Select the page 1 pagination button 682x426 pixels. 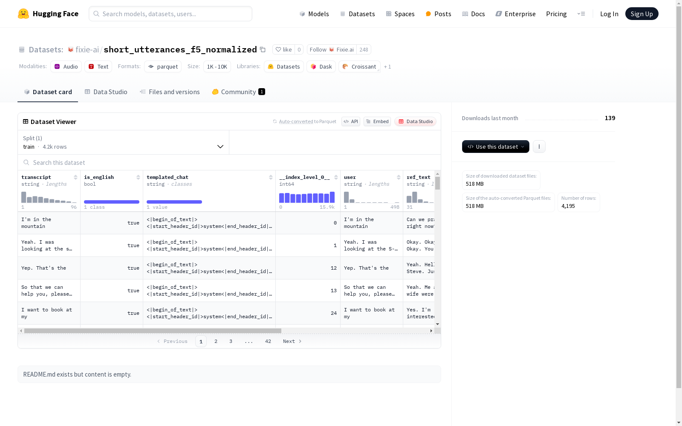coord(201,341)
